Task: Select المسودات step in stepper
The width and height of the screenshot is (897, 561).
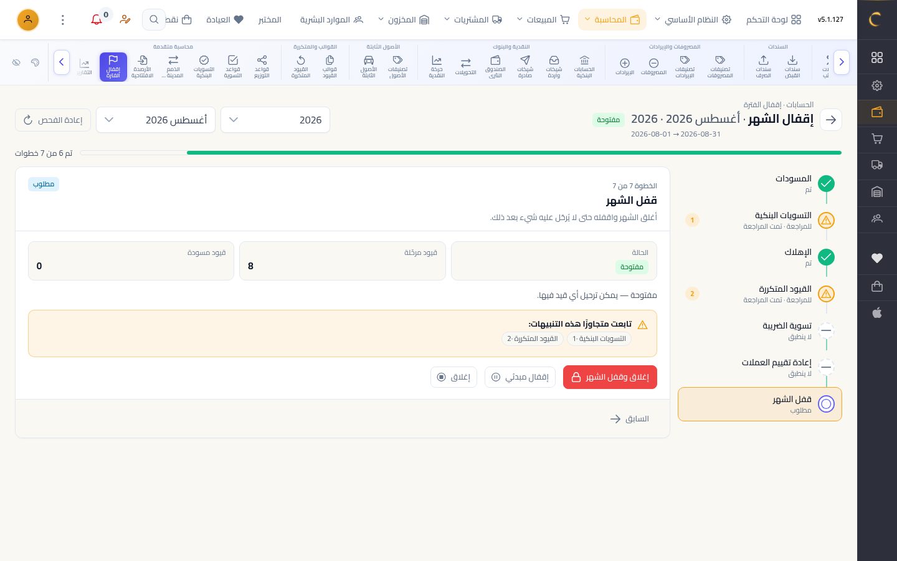Action: 760,183
